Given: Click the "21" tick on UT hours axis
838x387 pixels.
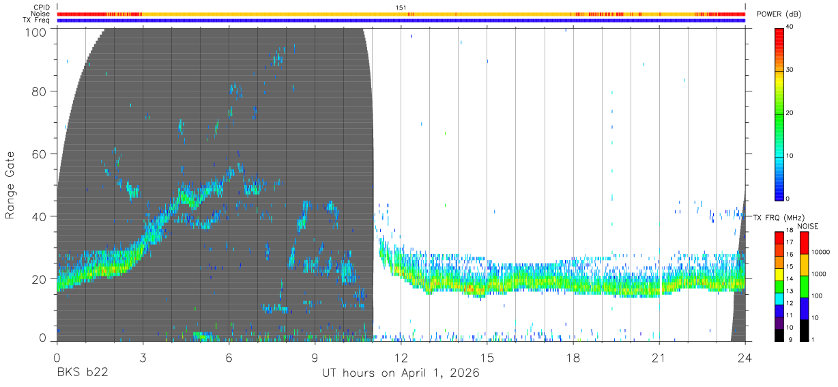Looking at the screenshot, I should click(x=659, y=358).
